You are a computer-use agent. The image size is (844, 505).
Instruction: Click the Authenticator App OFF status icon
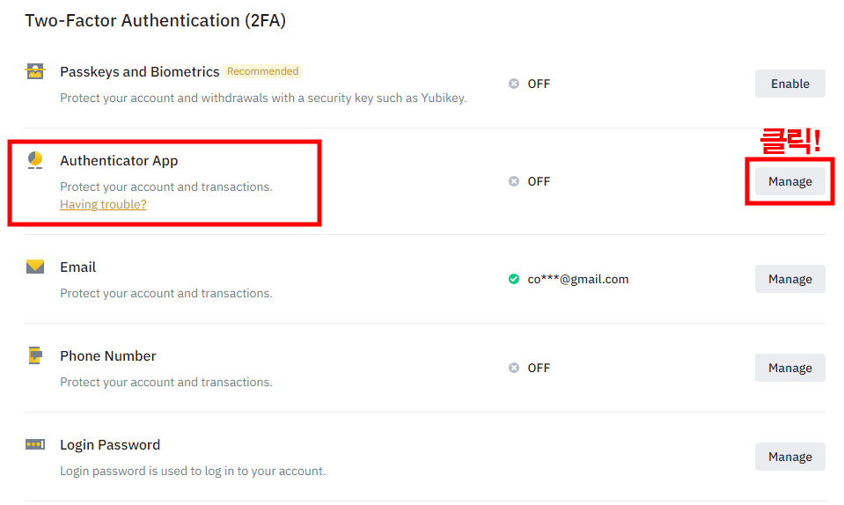click(x=514, y=181)
